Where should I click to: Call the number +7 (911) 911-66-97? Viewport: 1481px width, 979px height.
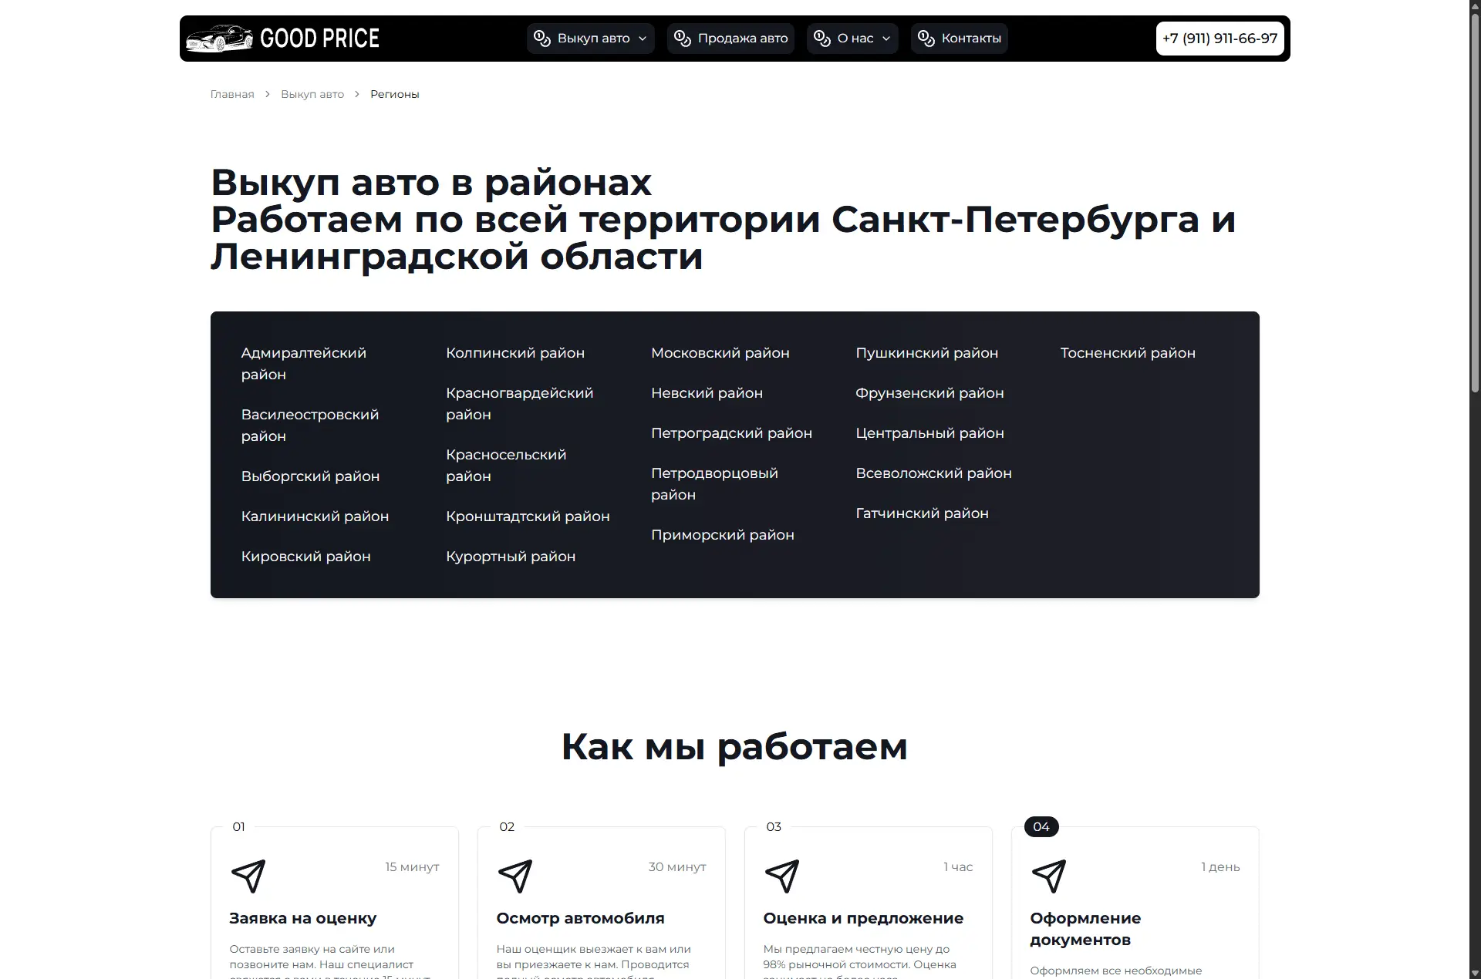coord(1220,38)
